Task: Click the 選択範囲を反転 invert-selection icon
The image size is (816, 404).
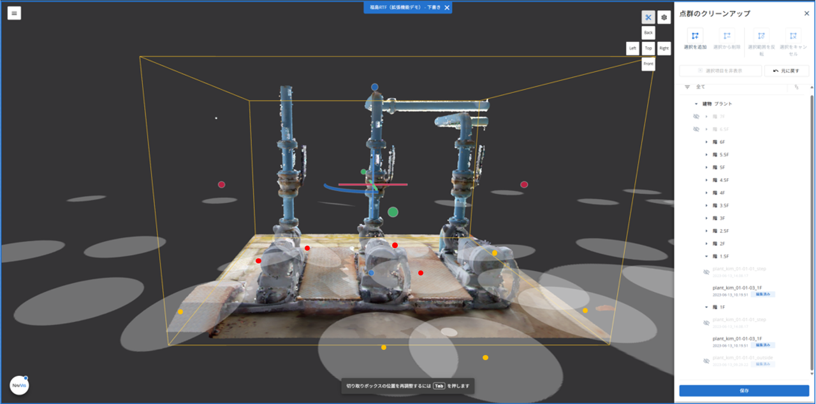Action: (761, 36)
